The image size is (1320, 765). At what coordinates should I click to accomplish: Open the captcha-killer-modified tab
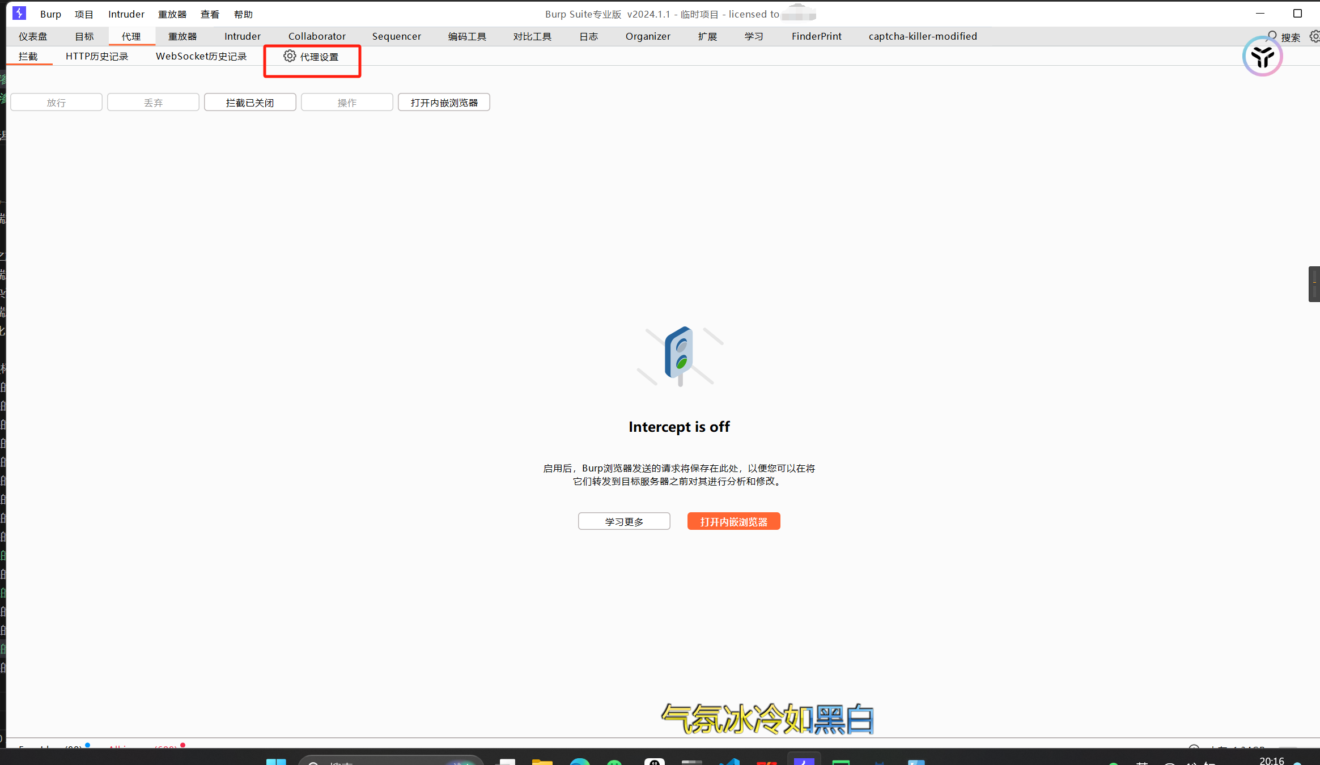tap(923, 36)
